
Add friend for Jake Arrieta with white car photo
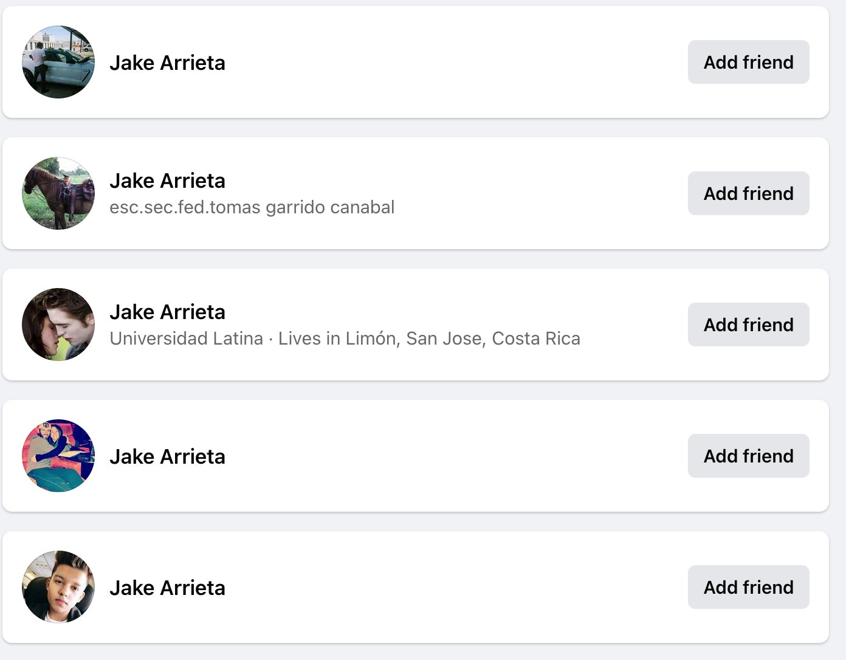(x=748, y=62)
